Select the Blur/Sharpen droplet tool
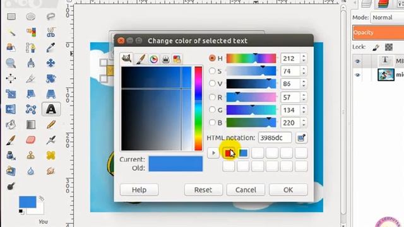Viewport: 404px width, 227px height. pos(31,171)
